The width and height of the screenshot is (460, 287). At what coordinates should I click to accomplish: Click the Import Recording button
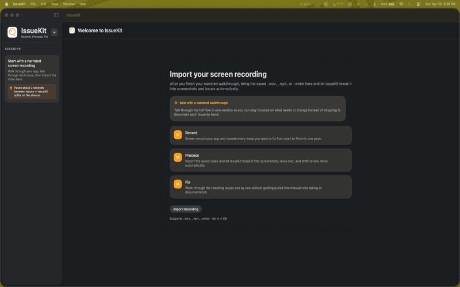pos(186,209)
